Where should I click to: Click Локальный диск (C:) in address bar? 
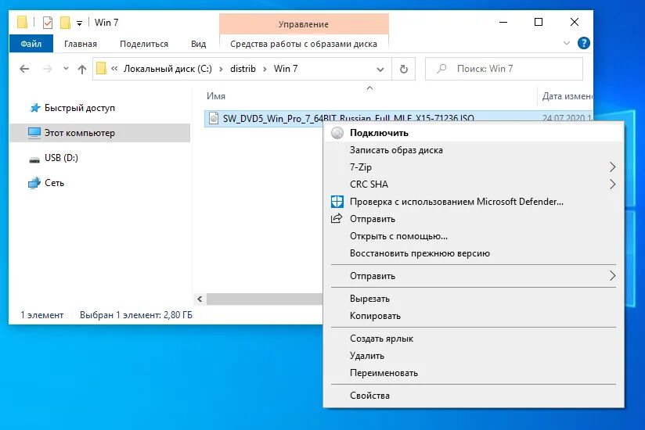tap(168, 69)
